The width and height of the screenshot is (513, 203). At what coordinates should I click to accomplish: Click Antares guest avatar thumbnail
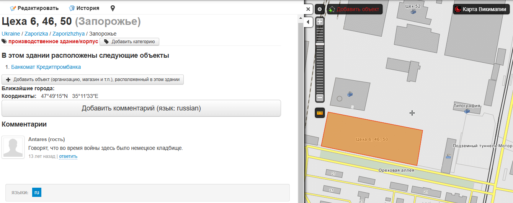[13, 147]
